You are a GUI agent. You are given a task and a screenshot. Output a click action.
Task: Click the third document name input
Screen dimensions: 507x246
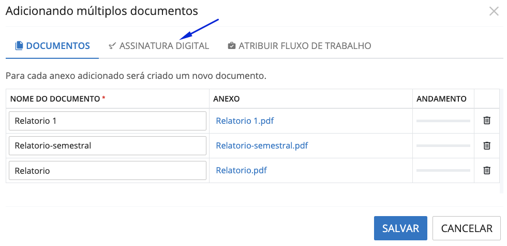(x=108, y=171)
